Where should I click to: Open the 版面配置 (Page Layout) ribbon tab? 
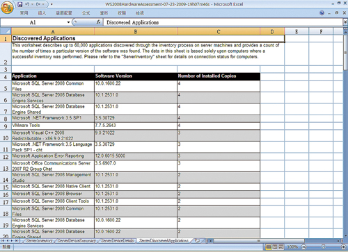click(64, 13)
